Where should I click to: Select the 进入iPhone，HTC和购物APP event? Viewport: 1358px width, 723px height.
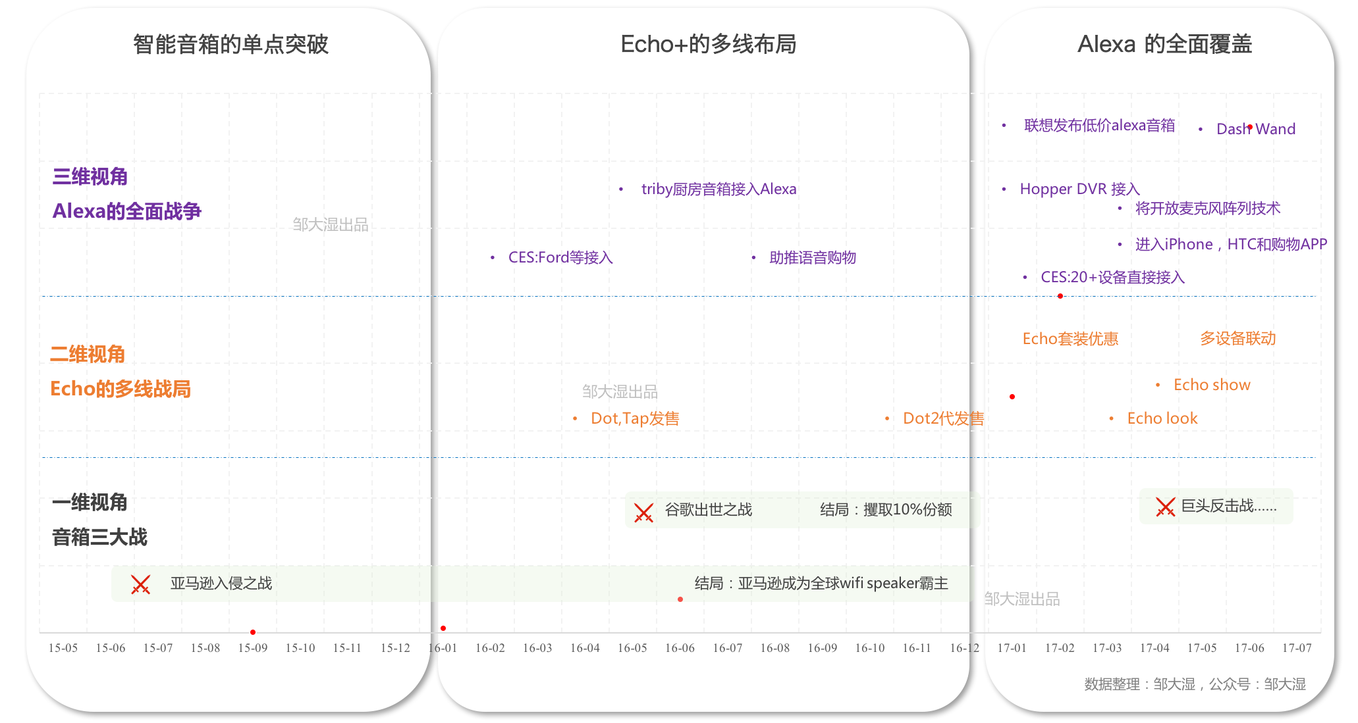1231,244
